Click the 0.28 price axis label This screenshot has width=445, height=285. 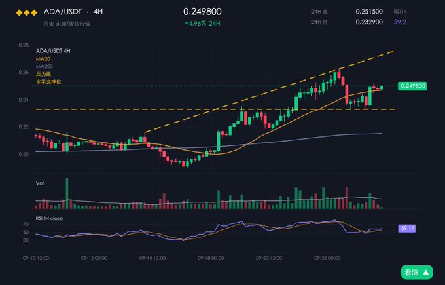pos(24,45)
